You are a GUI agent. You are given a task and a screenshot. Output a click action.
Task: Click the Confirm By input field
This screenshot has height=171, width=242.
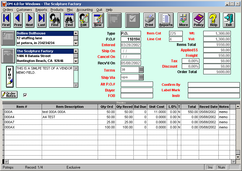[x=214, y=85]
